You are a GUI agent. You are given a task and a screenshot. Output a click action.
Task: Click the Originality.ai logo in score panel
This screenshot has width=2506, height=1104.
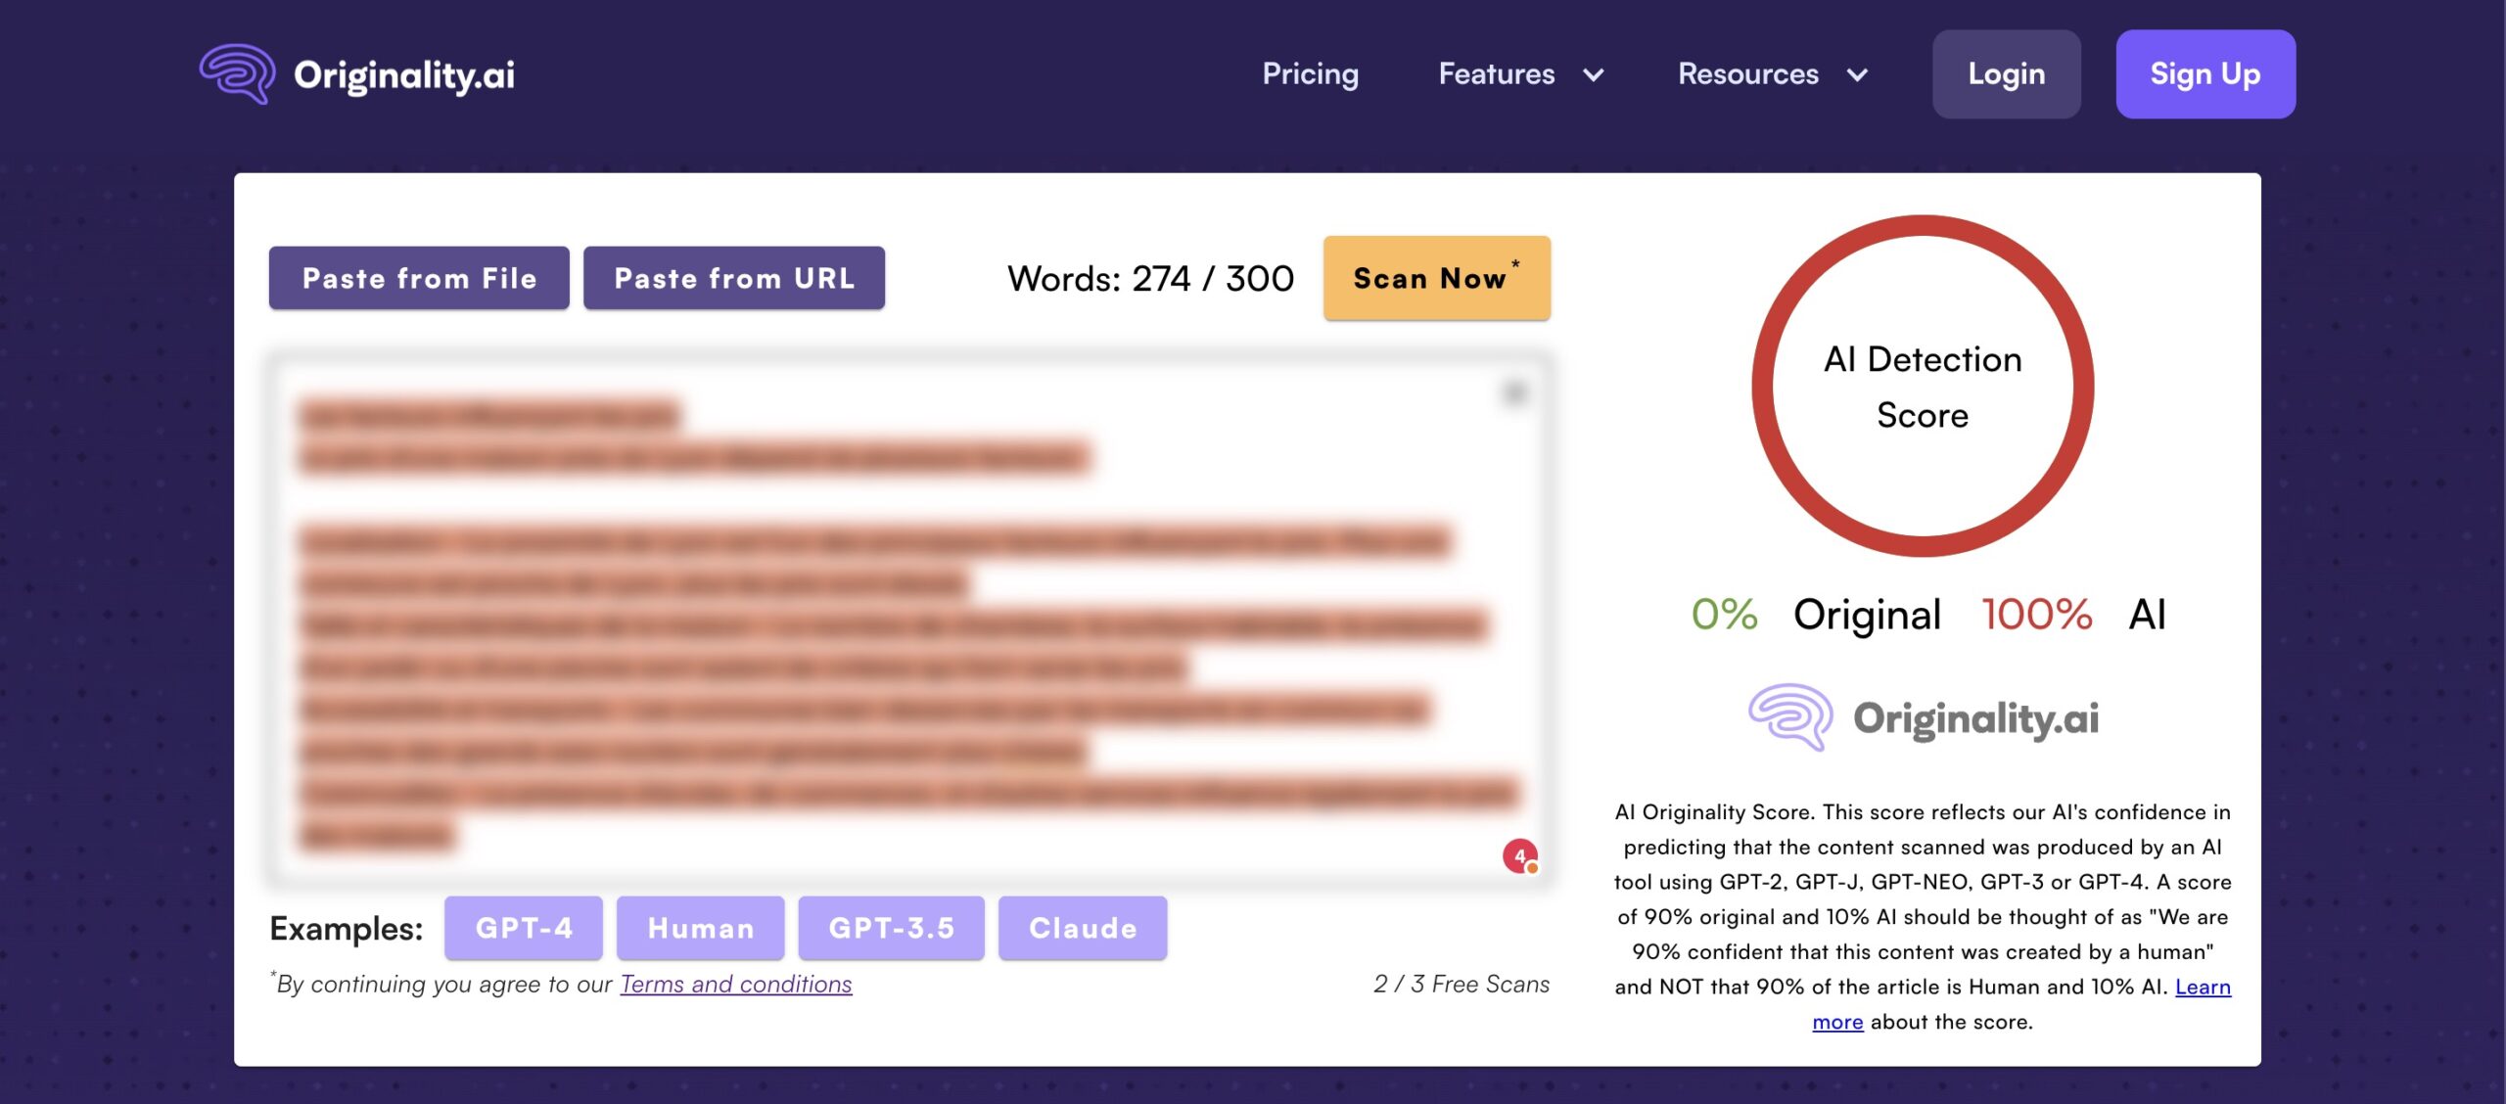(x=1923, y=717)
